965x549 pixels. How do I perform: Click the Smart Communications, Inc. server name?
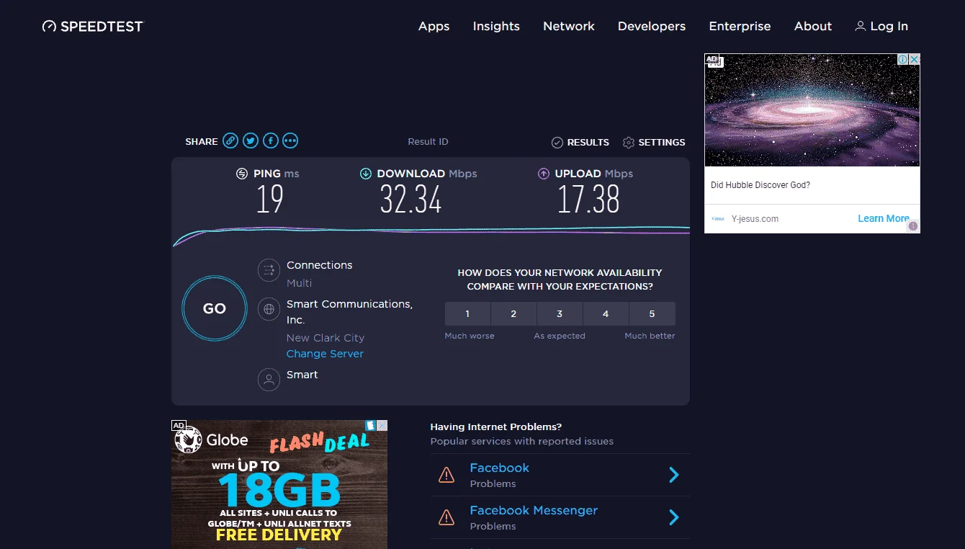tap(349, 312)
